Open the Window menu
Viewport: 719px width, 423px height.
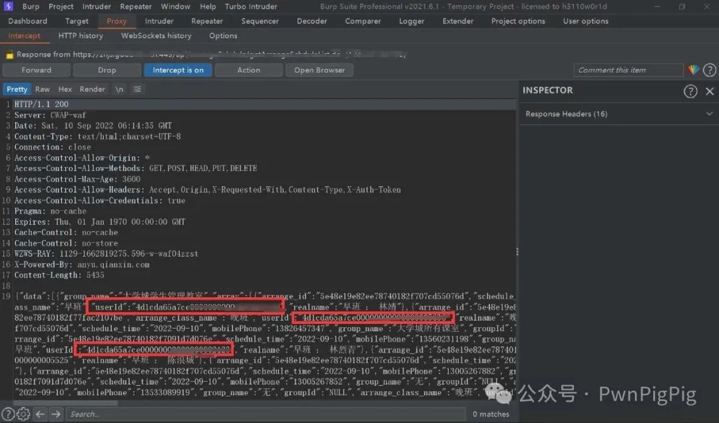point(176,7)
